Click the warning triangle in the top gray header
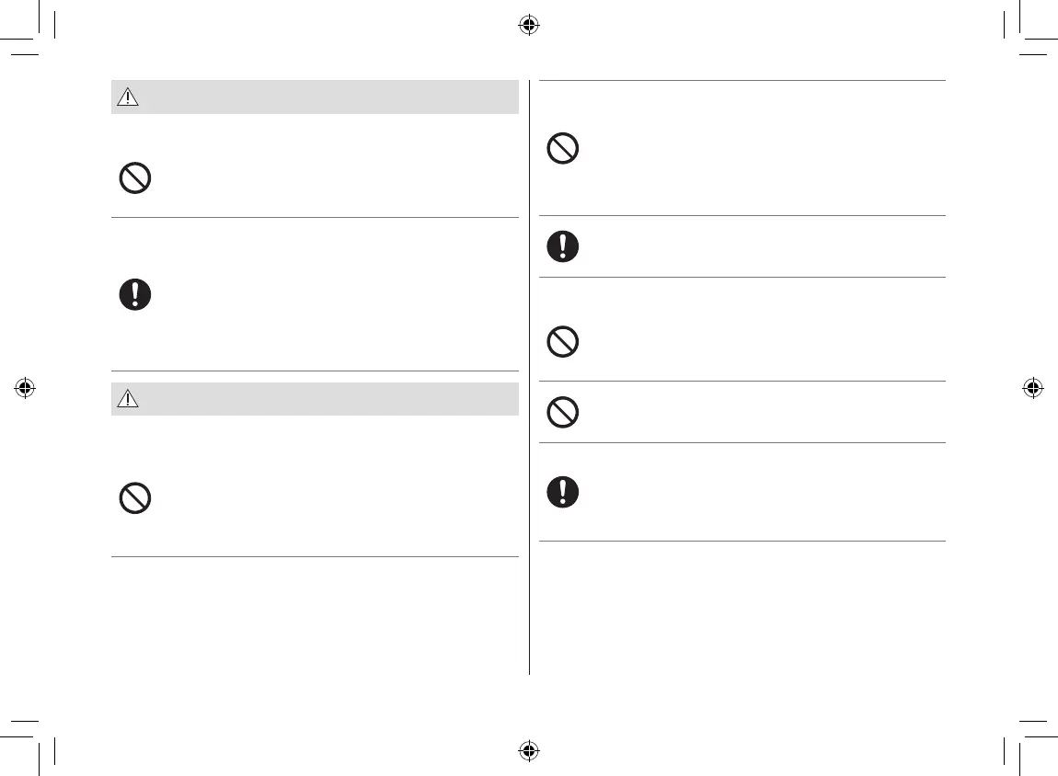 click(128, 97)
